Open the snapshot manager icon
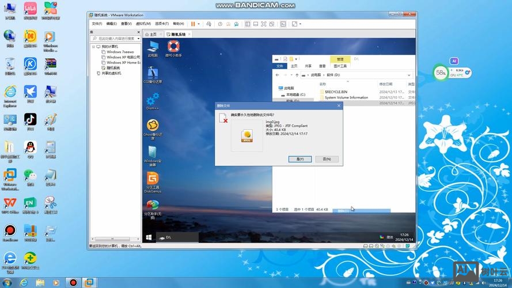 (x=236, y=24)
